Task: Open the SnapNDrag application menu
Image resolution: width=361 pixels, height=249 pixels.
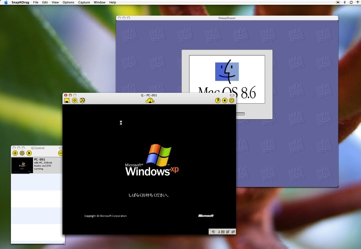Action: [20, 3]
